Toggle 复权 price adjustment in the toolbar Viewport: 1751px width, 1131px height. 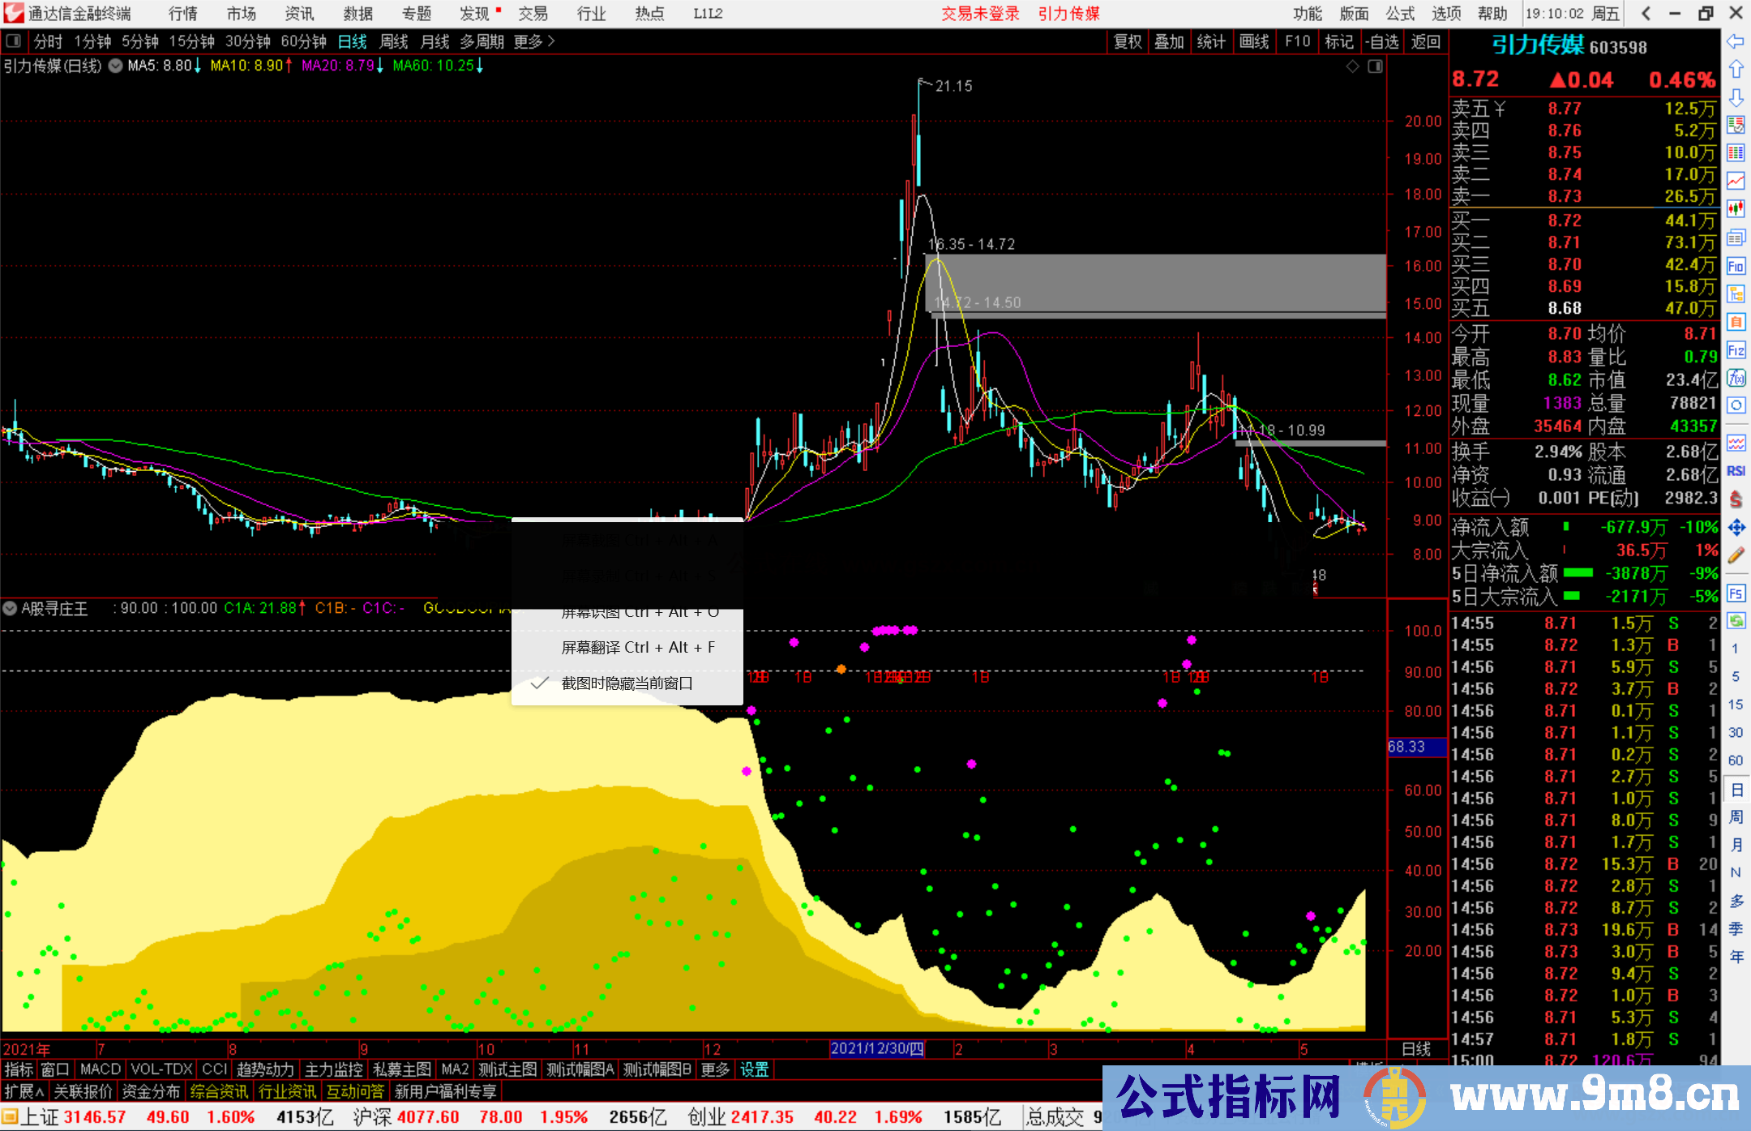click(1127, 41)
